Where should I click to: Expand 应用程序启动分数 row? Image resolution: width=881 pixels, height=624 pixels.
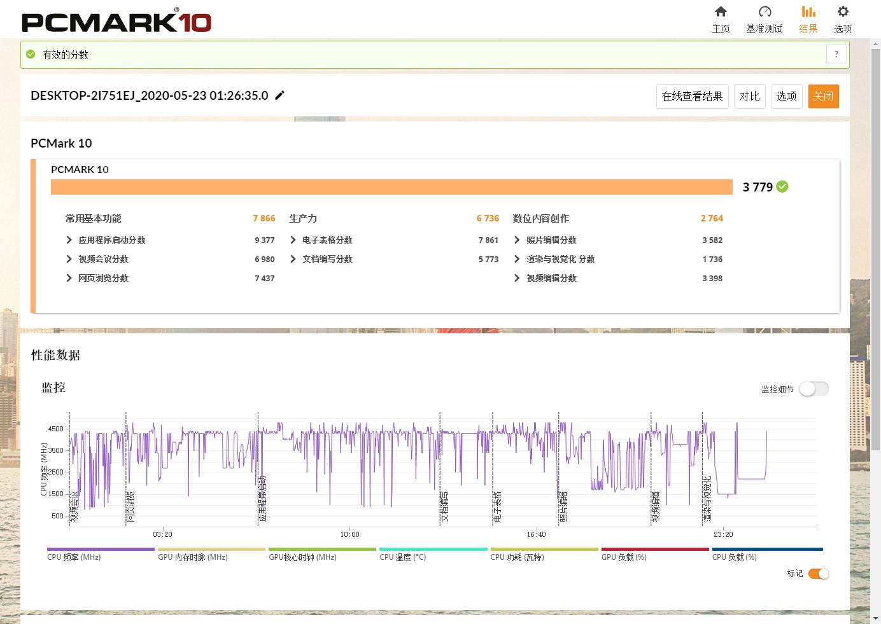coord(69,240)
